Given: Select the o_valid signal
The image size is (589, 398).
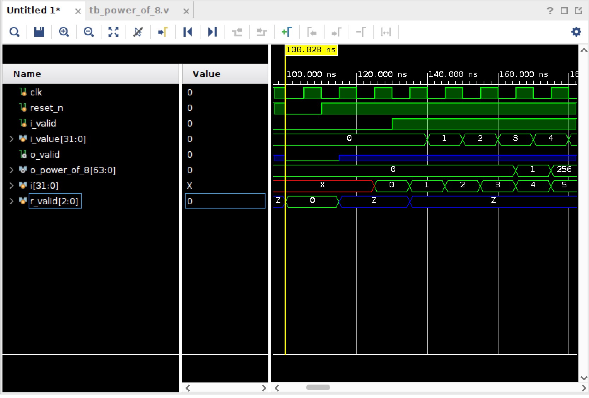Looking at the screenshot, I should coord(45,154).
